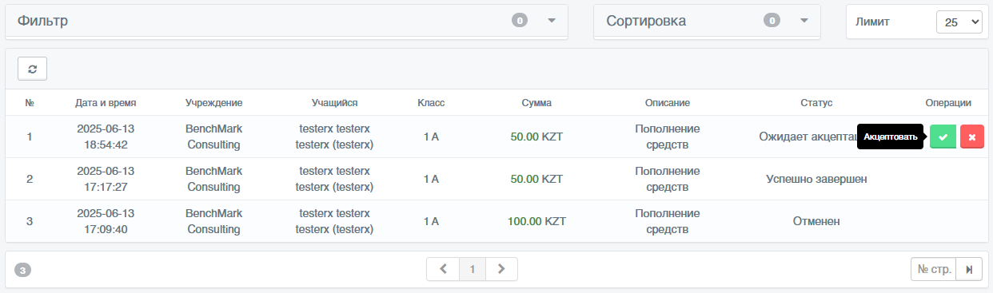Image resolution: width=993 pixels, height=293 pixels.
Task: Click the Операции column header
Action: coord(948,103)
